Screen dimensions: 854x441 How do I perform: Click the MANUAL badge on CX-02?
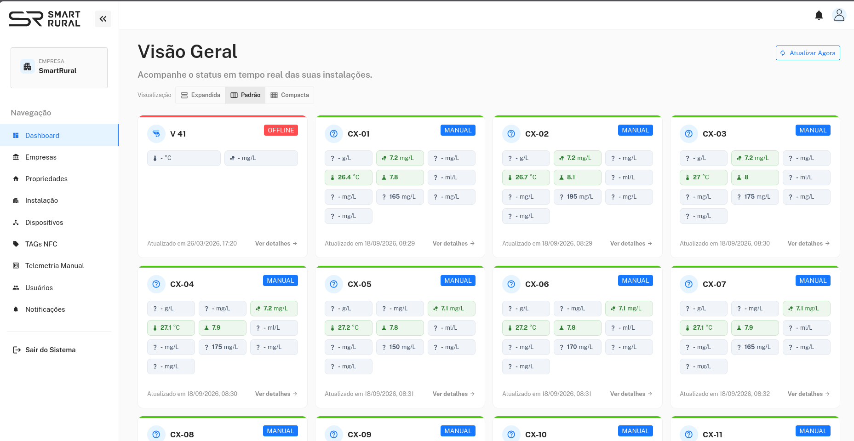[x=636, y=130]
